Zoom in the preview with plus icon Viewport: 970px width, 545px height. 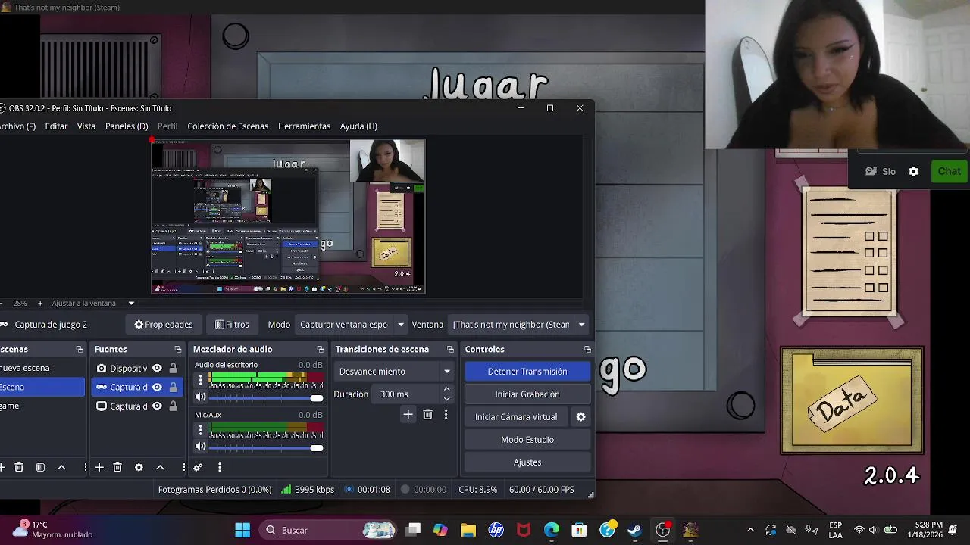tap(40, 304)
